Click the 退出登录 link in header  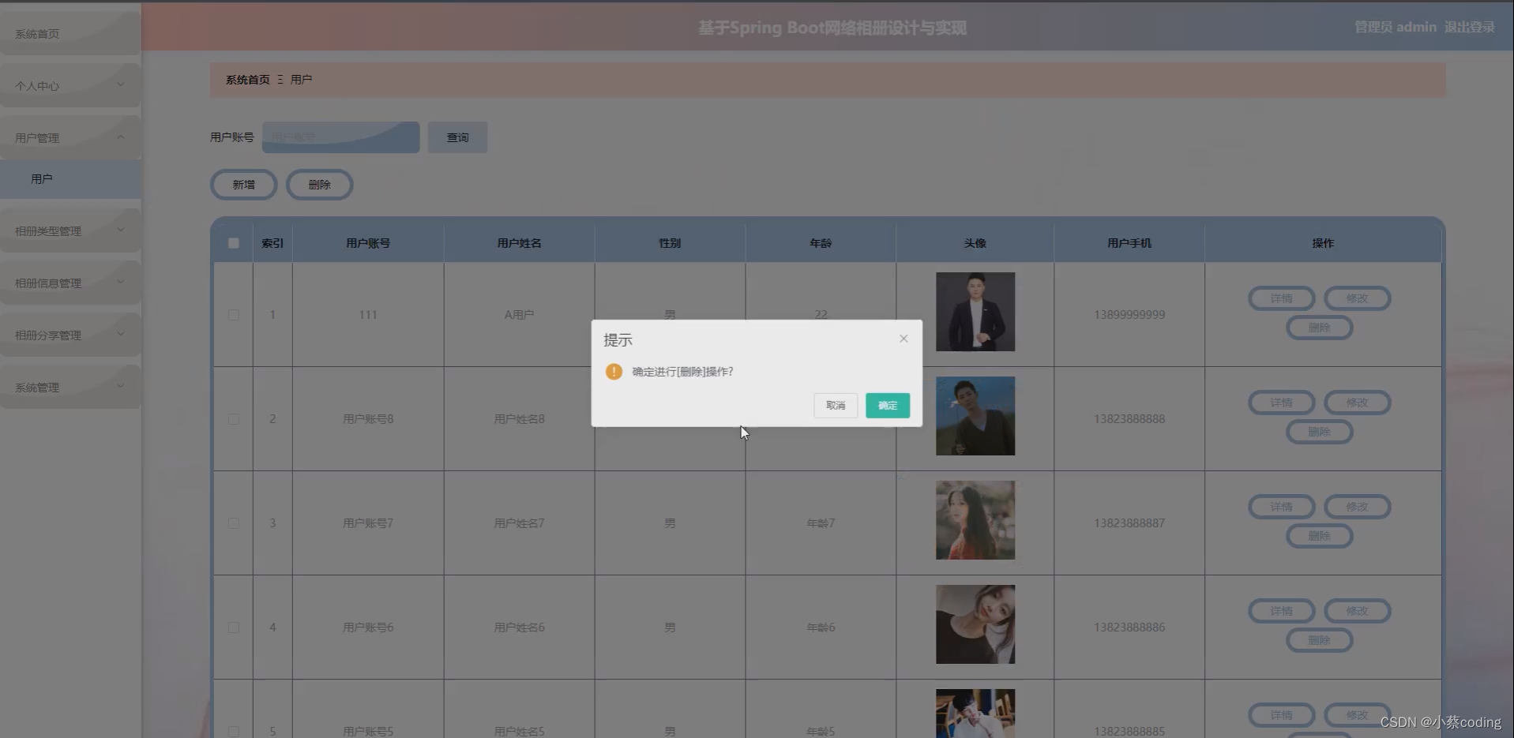tap(1469, 27)
